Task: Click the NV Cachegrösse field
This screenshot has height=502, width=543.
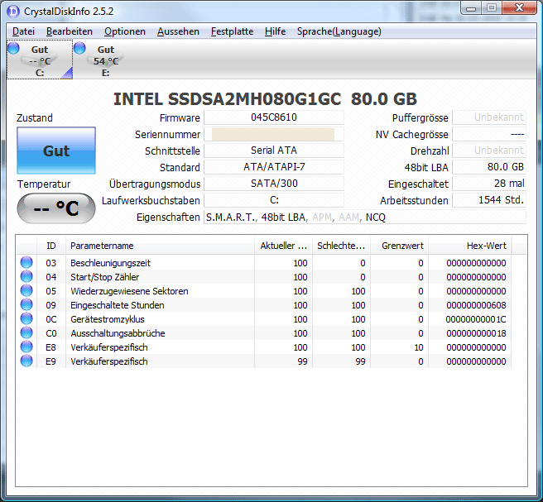Action: [489, 134]
